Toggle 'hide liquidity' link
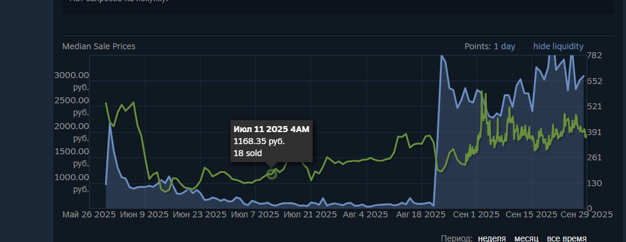This screenshot has width=626, height=242. click(x=558, y=46)
